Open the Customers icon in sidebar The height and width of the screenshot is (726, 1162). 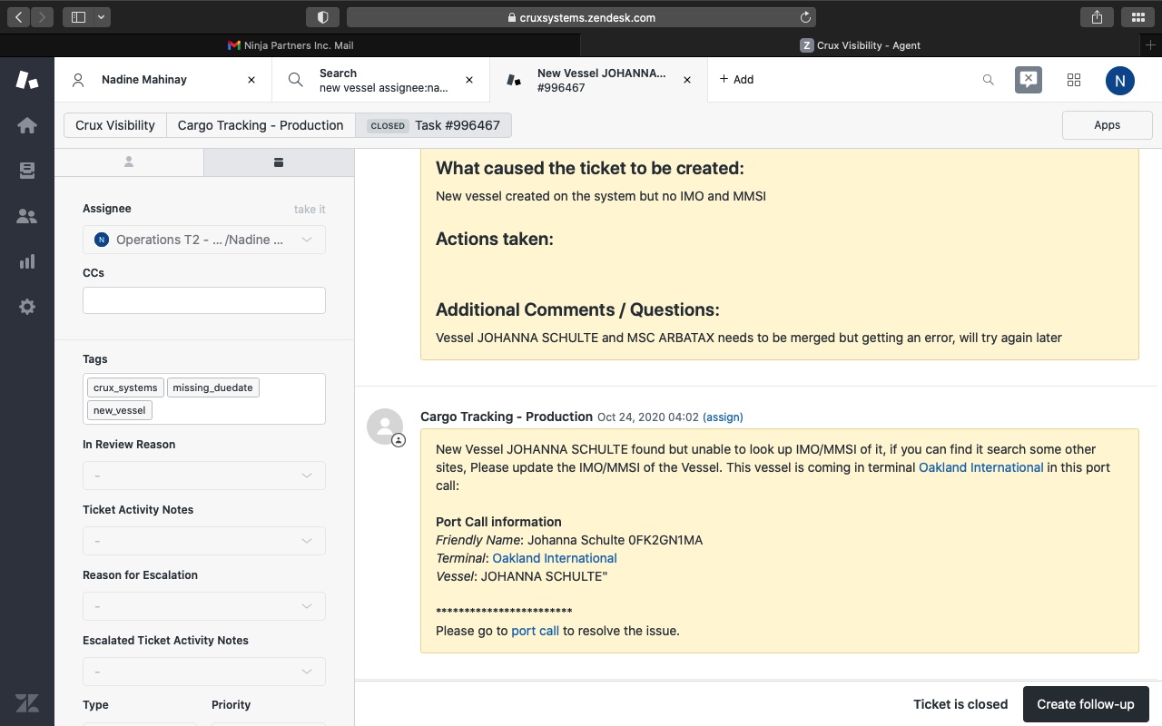tap(27, 216)
